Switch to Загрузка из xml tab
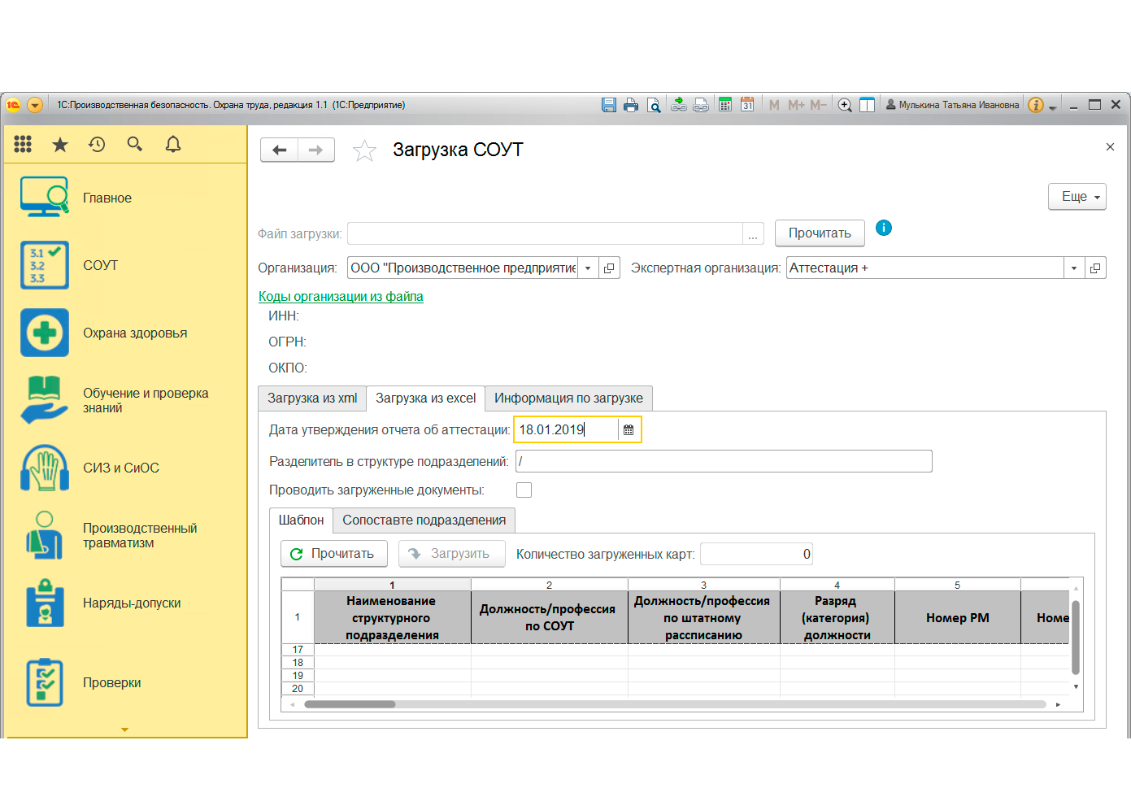Image resolution: width=1131 pixels, height=810 pixels. coord(312,398)
